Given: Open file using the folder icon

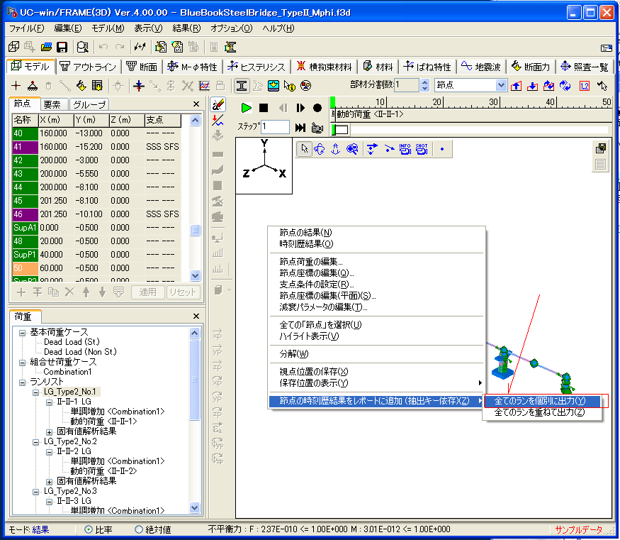Looking at the screenshot, I should click(46, 47).
